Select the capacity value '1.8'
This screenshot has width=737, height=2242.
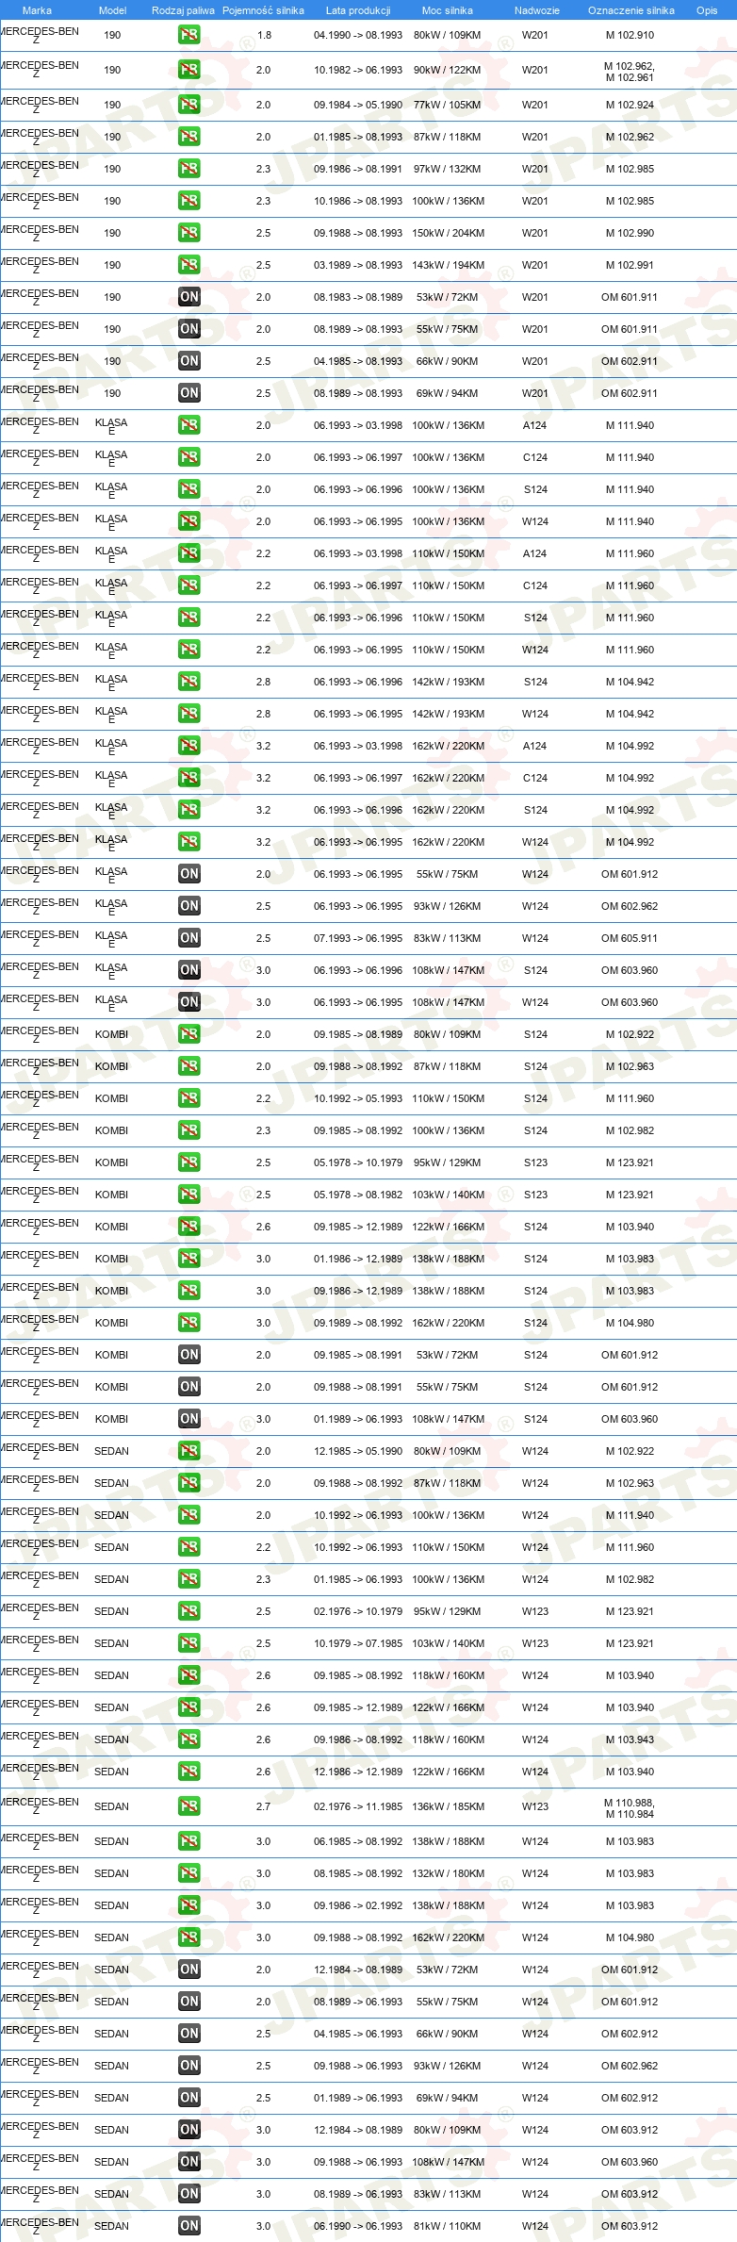pyautogui.click(x=264, y=35)
